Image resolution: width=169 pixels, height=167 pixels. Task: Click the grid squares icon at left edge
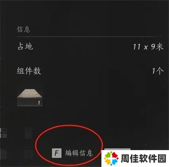tap(3, 133)
